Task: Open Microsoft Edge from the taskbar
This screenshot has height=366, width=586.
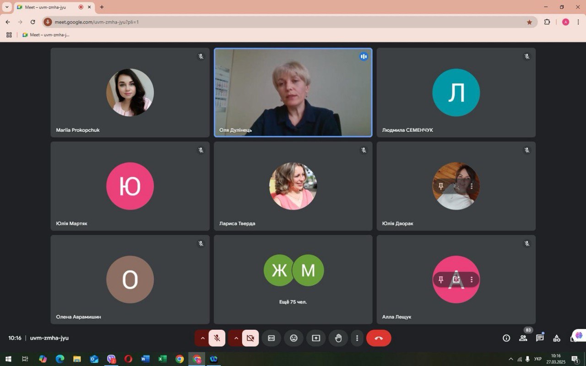Action: (60, 359)
